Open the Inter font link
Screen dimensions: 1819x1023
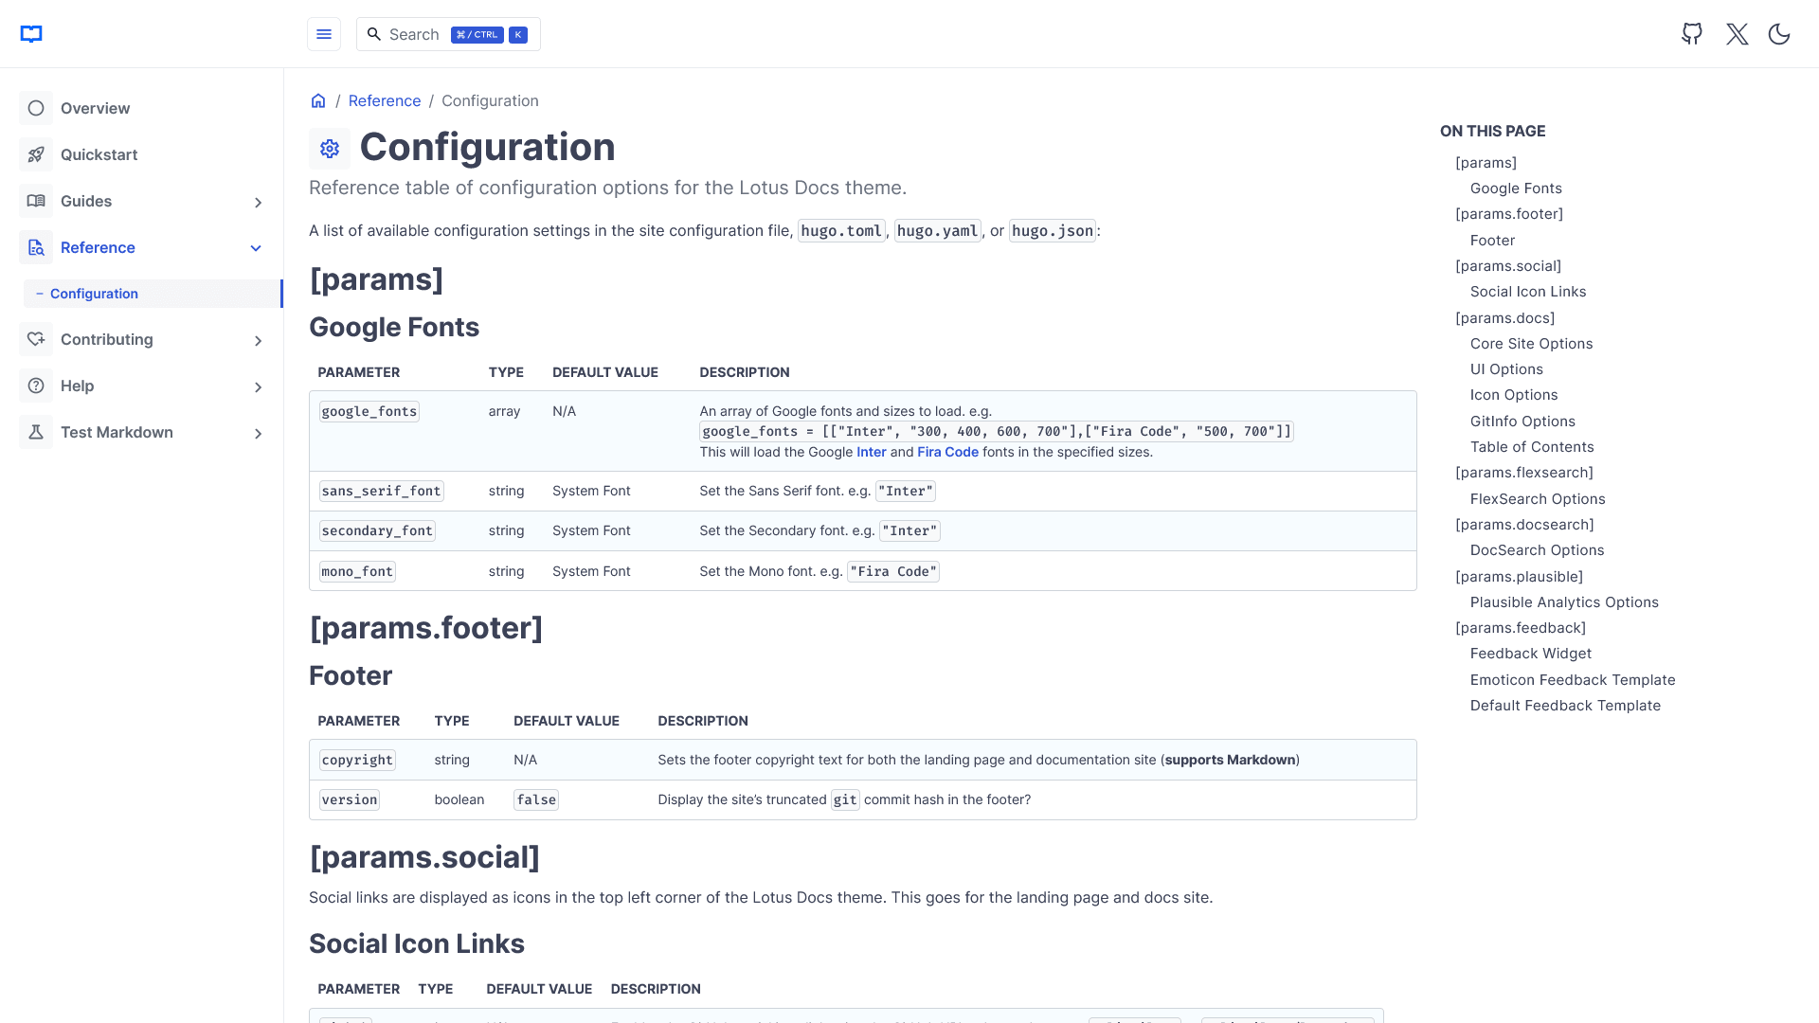tap(871, 452)
